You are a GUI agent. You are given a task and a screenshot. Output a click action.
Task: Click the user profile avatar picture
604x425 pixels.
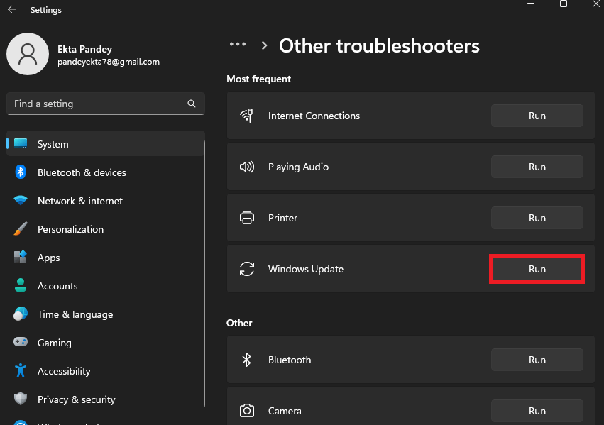click(x=28, y=54)
